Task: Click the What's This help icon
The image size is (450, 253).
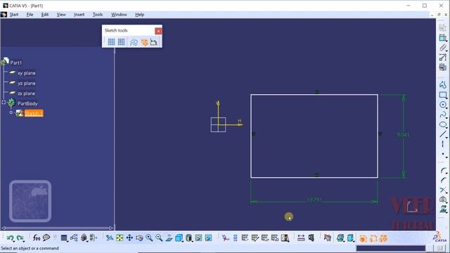Action: [x=46, y=238]
